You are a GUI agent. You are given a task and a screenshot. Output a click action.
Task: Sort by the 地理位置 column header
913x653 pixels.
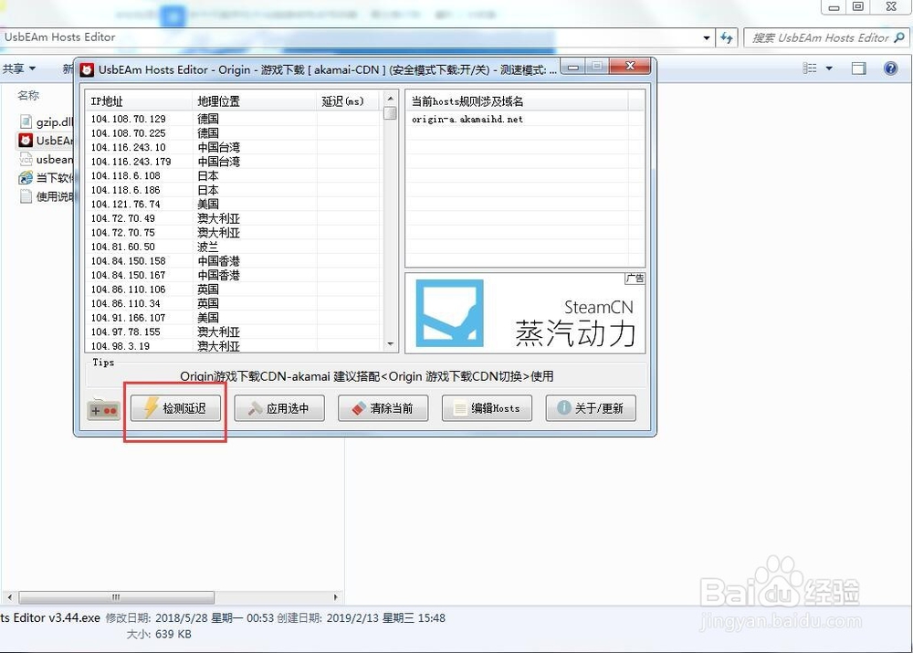tap(255, 101)
